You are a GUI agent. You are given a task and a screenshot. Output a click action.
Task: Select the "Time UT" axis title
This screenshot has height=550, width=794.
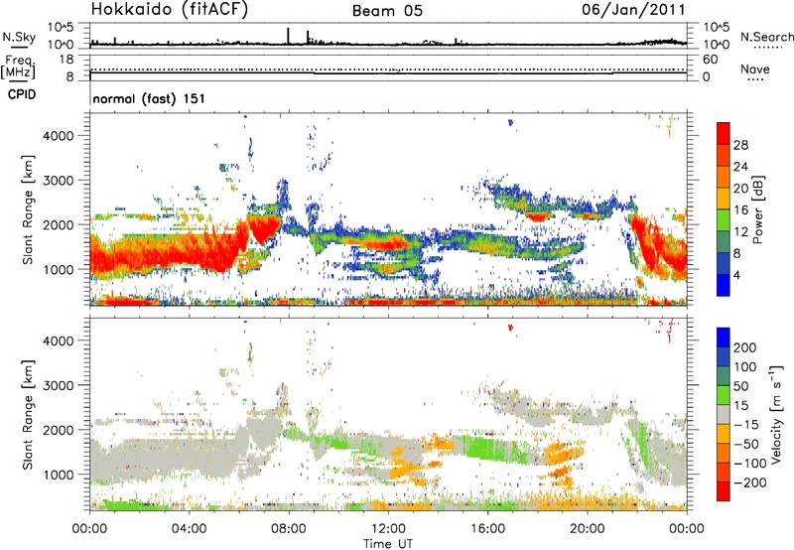pos(388,544)
